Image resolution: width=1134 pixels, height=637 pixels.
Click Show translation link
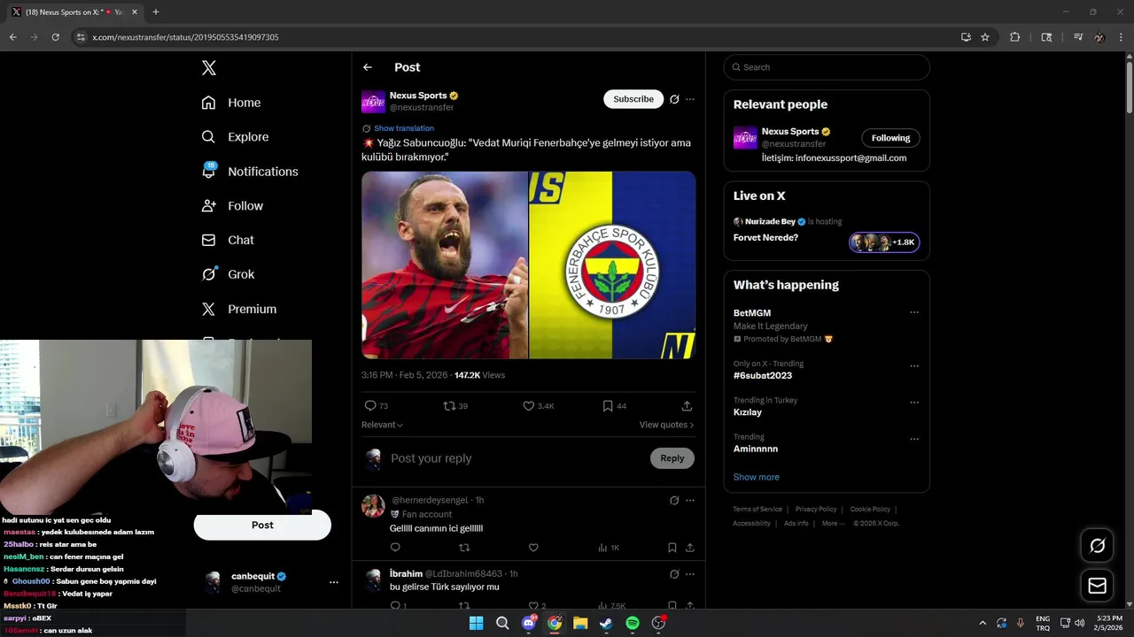click(404, 128)
